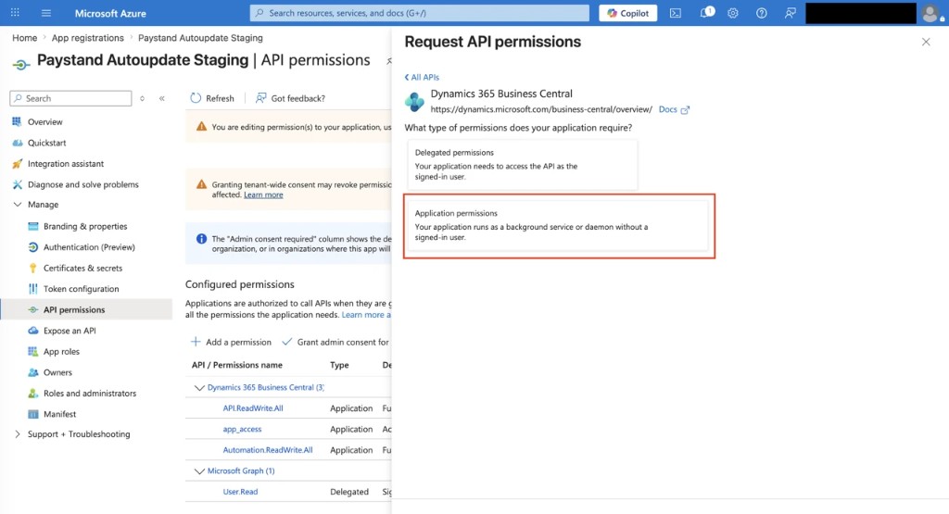Viewport: 949px width, 514px height.
Task: Go to App registrations breadcrumb
Action: click(x=88, y=37)
